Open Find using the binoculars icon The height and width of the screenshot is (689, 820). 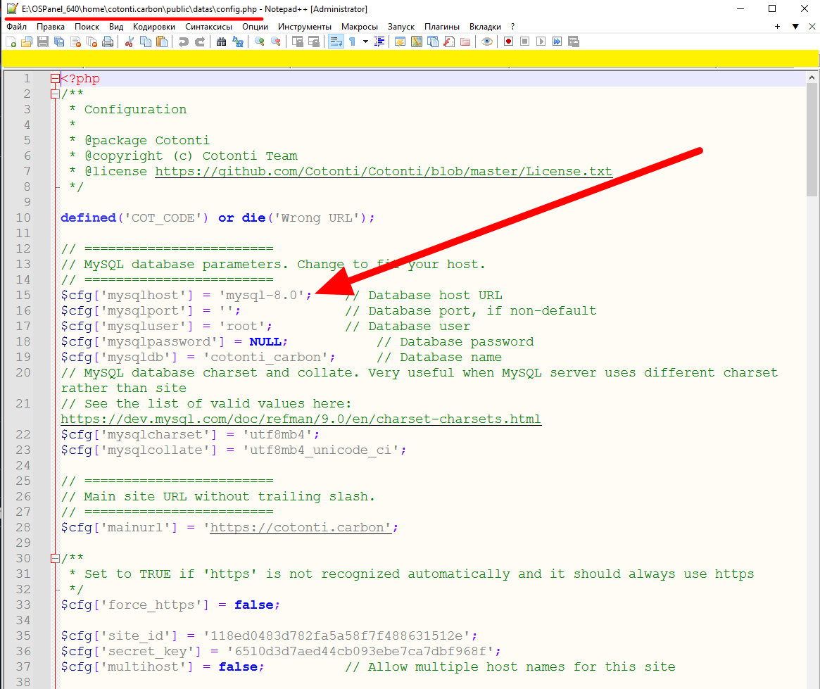click(221, 42)
